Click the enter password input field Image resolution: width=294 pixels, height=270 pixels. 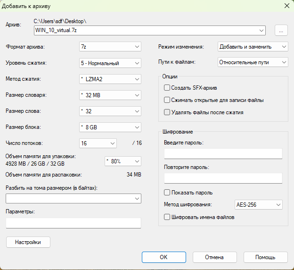(223, 154)
